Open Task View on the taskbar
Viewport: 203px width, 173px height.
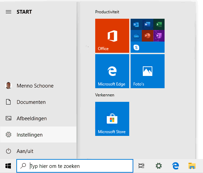click(x=141, y=166)
